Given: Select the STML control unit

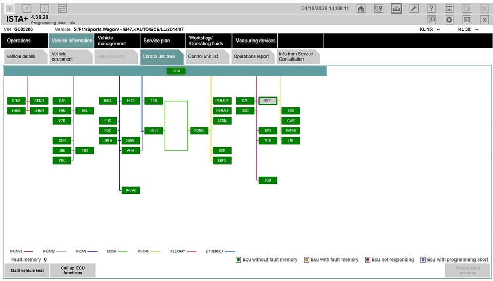Looking at the screenshot, I should [x=16, y=101].
